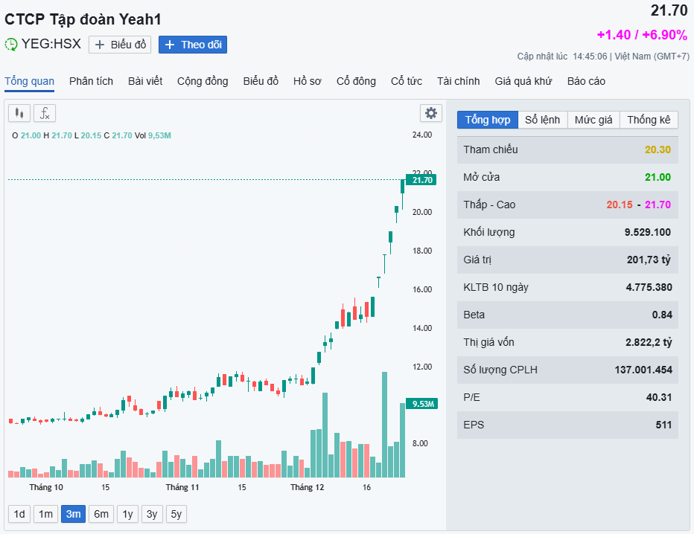The image size is (694, 534).
Task: Click the Tháng 11 date axis label
Action: pyautogui.click(x=182, y=488)
